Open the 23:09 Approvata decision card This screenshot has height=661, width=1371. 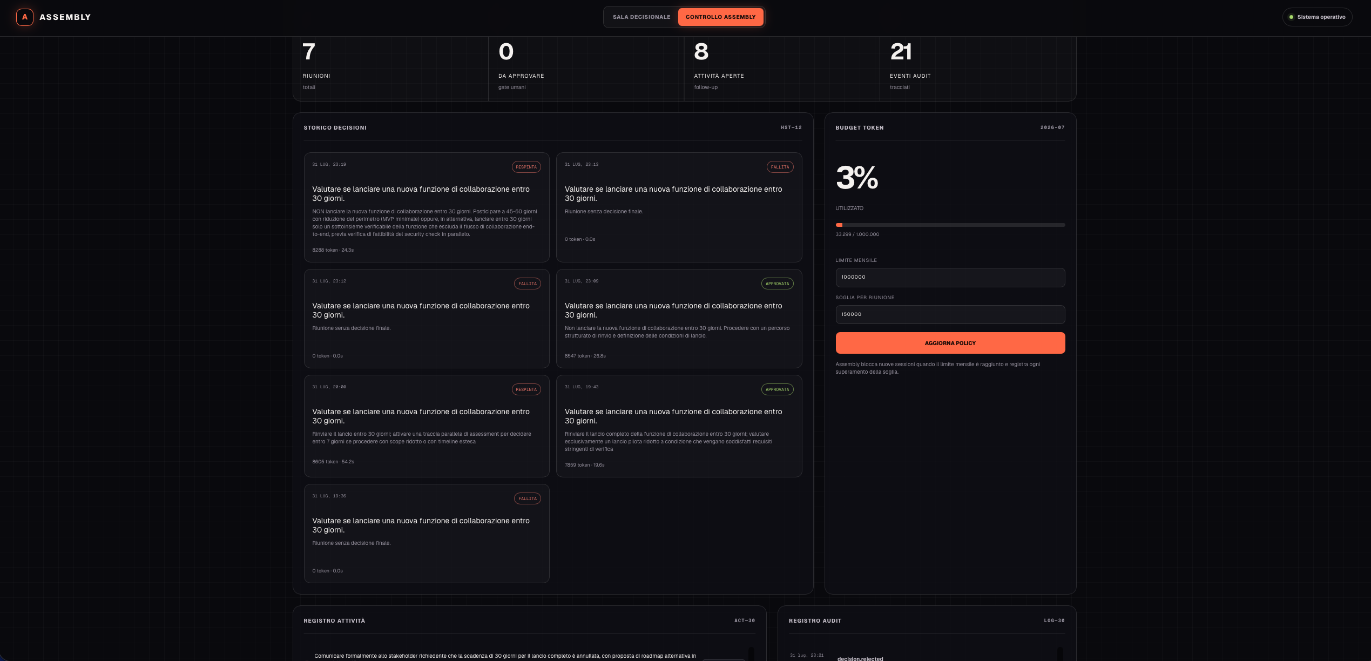(x=679, y=319)
